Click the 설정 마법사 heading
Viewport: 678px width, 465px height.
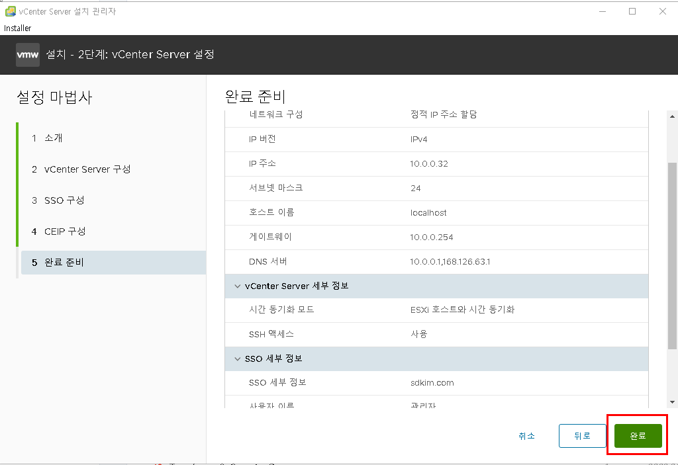[x=54, y=97]
